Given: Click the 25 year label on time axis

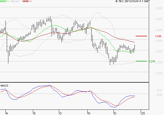Looking at the screenshot, I should pyautogui.click(x=143, y=113).
